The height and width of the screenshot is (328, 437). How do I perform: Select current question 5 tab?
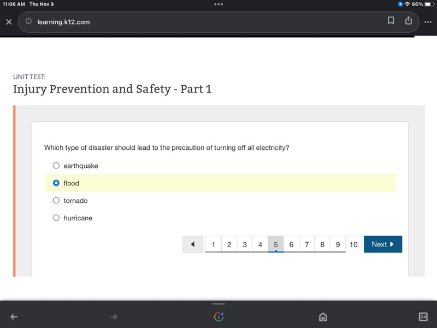click(276, 244)
